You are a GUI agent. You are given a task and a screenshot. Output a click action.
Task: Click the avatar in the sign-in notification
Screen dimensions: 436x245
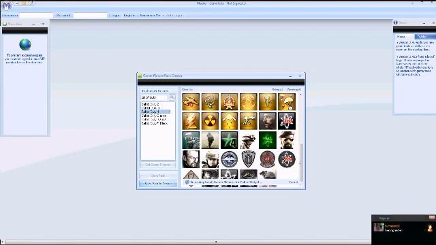(379, 227)
